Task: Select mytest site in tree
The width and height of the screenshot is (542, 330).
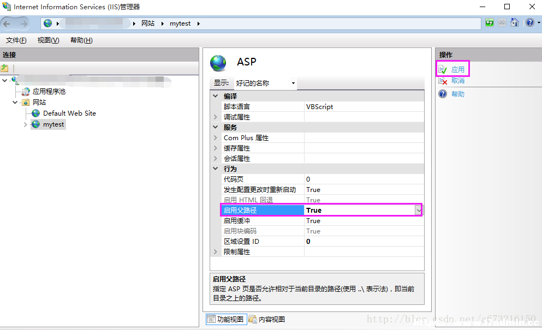Action: click(53, 124)
